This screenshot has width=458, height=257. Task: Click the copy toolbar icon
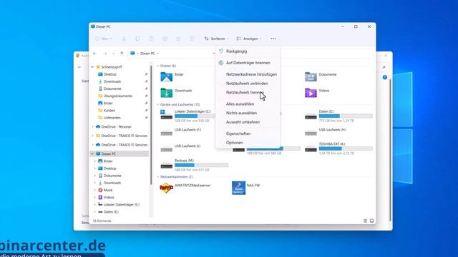pos(137,39)
